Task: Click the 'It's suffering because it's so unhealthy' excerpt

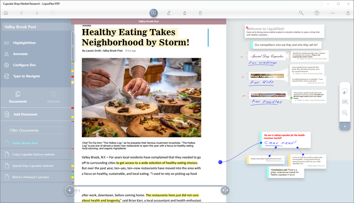Action: [x=308, y=81]
